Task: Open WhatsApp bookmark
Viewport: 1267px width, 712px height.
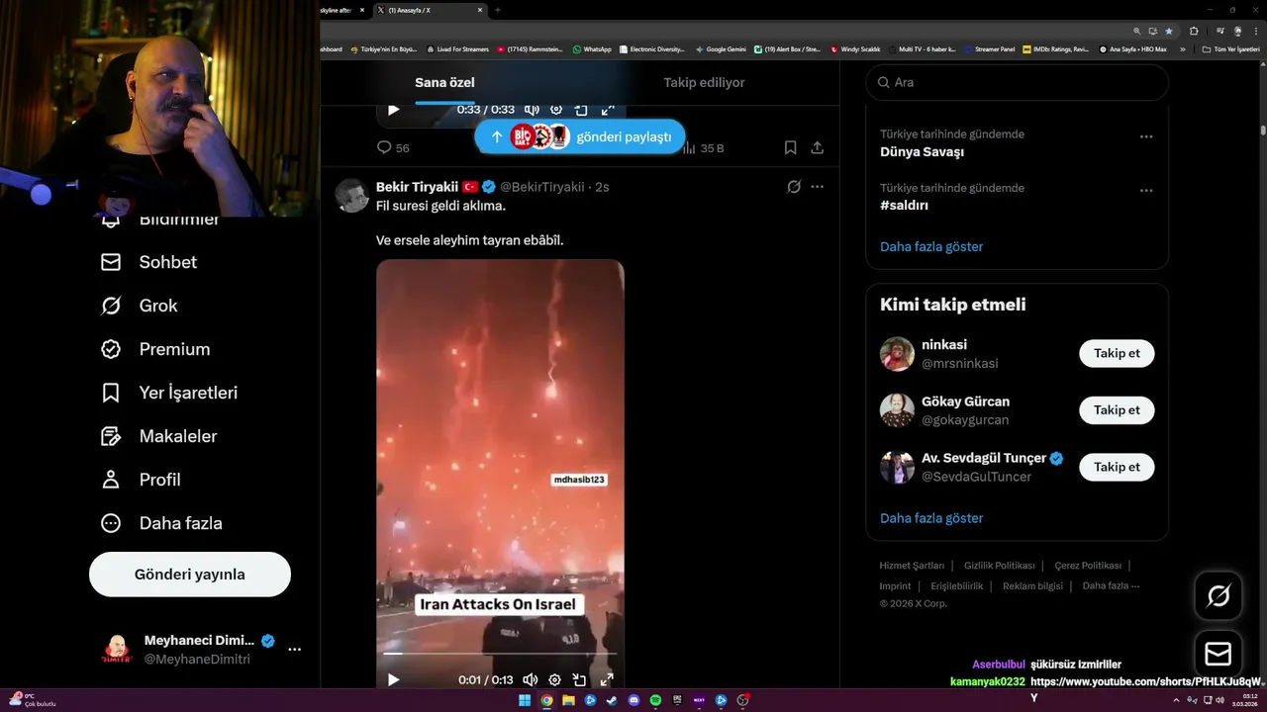Action: pos(592,48)
